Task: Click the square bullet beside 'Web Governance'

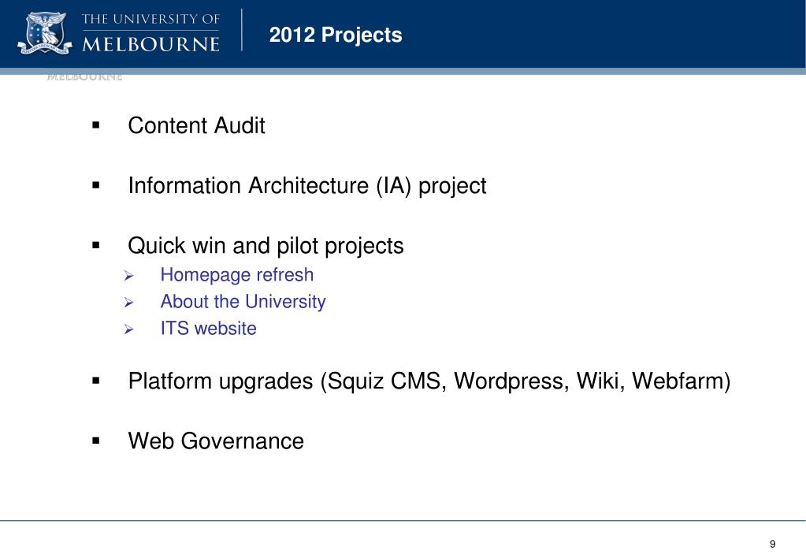Action: coord(95,441)
